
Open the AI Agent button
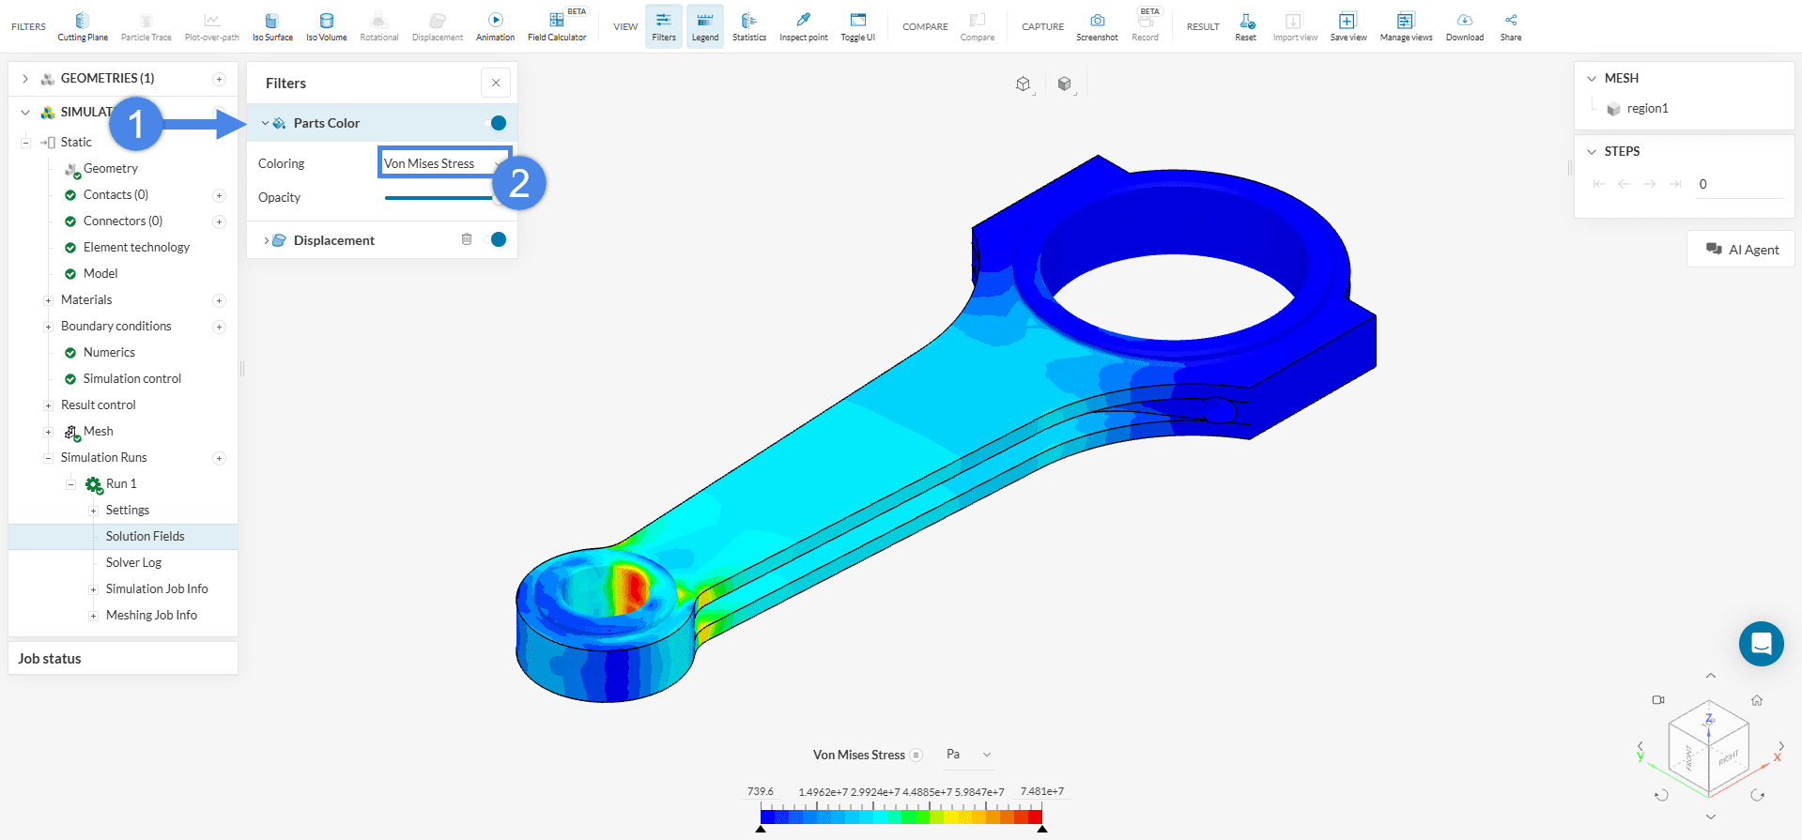1741,250
